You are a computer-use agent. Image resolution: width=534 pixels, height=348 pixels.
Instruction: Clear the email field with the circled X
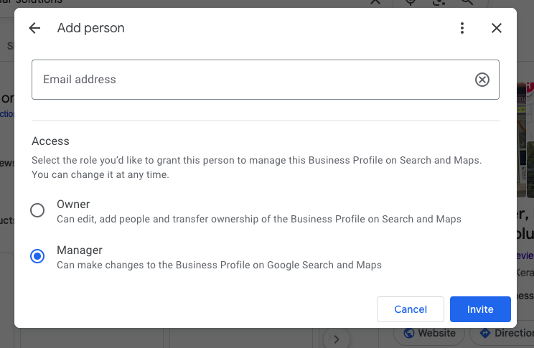coord(482,80)
